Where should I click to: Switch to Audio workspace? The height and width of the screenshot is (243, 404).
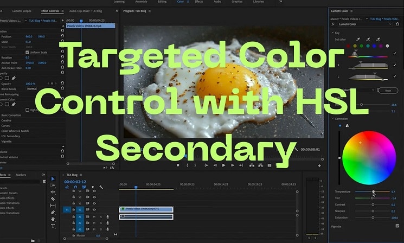coord(217,2)
